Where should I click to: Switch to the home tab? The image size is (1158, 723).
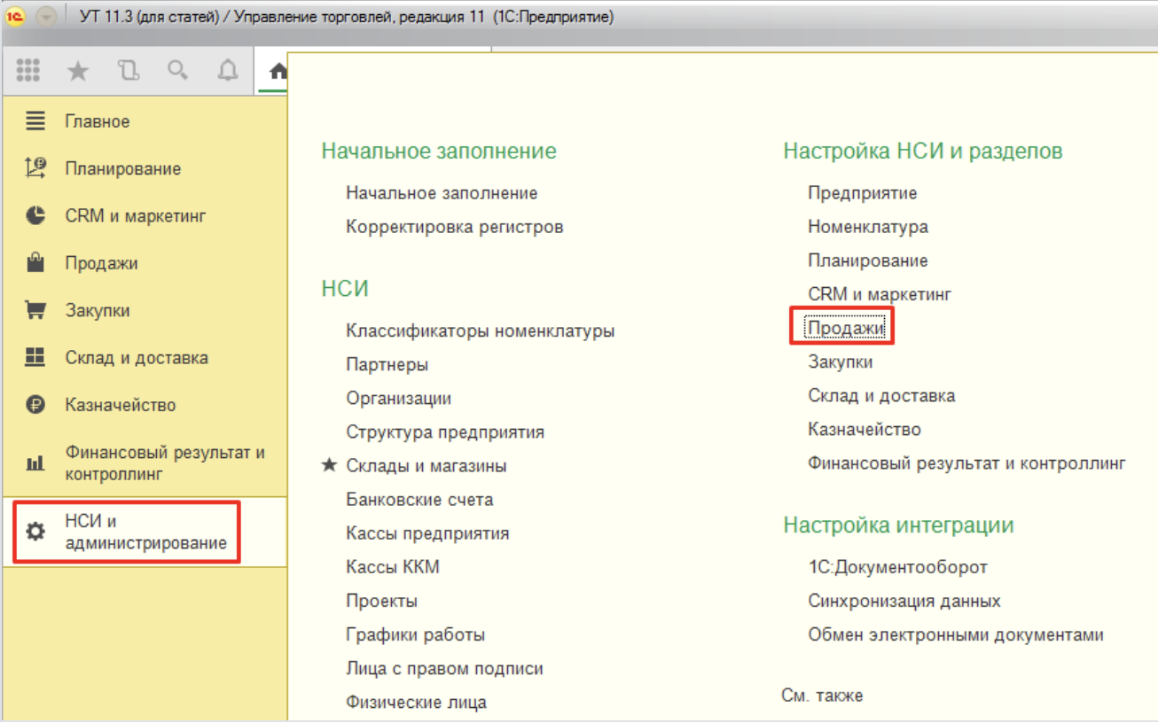click(x=276, y=70)
